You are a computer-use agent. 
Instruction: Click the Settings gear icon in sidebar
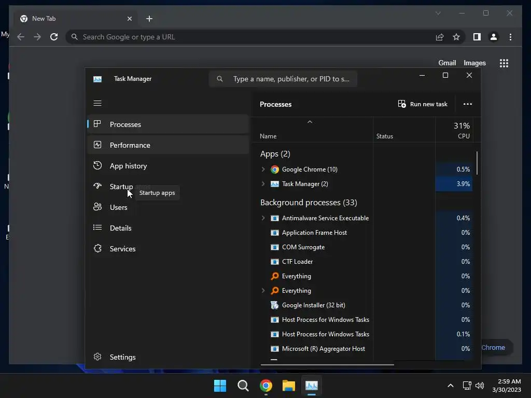[x=97, y=357]
